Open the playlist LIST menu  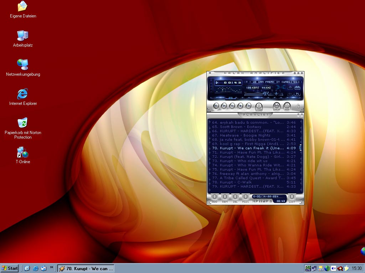tap(292, 198)
